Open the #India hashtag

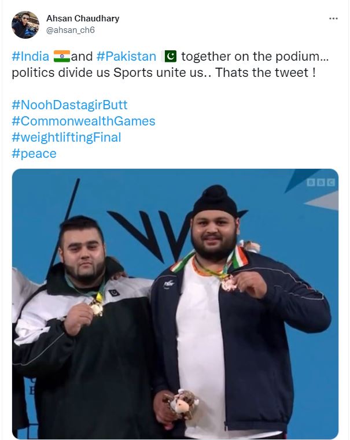pyautogui.click(x=30, y=57)
